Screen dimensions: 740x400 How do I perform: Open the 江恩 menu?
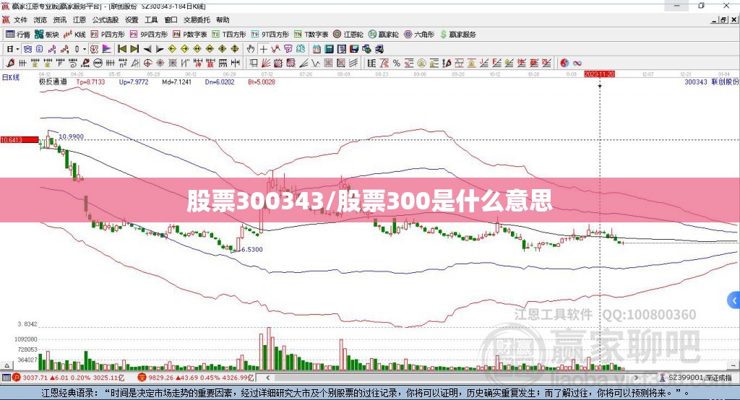click(x=79, y=19)
